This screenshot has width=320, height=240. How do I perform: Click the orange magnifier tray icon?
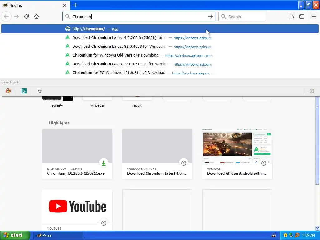[x=297, y=236]
